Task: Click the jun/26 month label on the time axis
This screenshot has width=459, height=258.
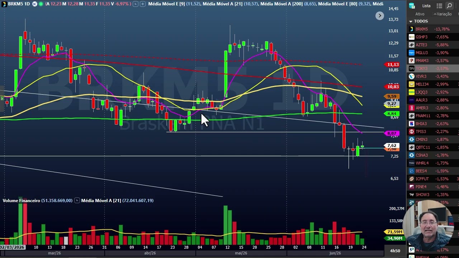Action: click(x=335, y=253)
